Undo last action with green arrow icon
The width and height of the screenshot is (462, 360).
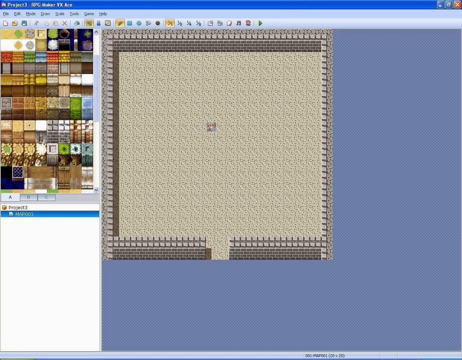tap(77, 23)
